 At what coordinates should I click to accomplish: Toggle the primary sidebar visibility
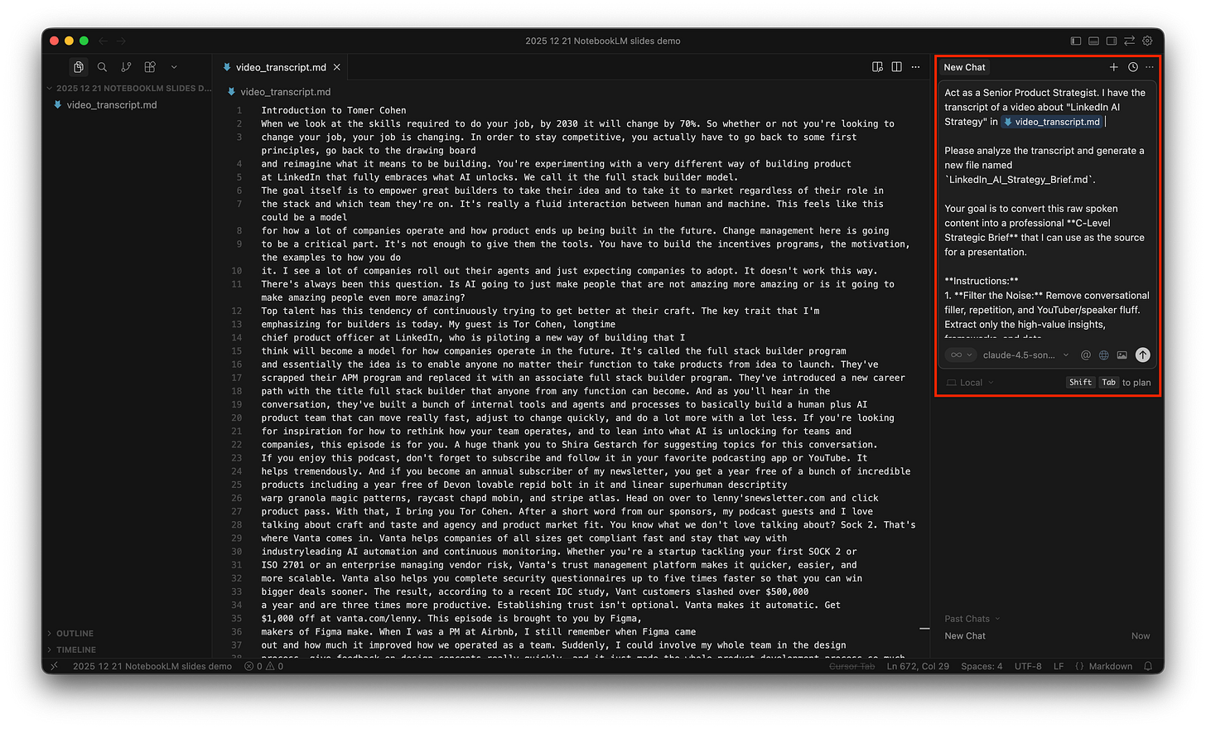point(1075,40)
